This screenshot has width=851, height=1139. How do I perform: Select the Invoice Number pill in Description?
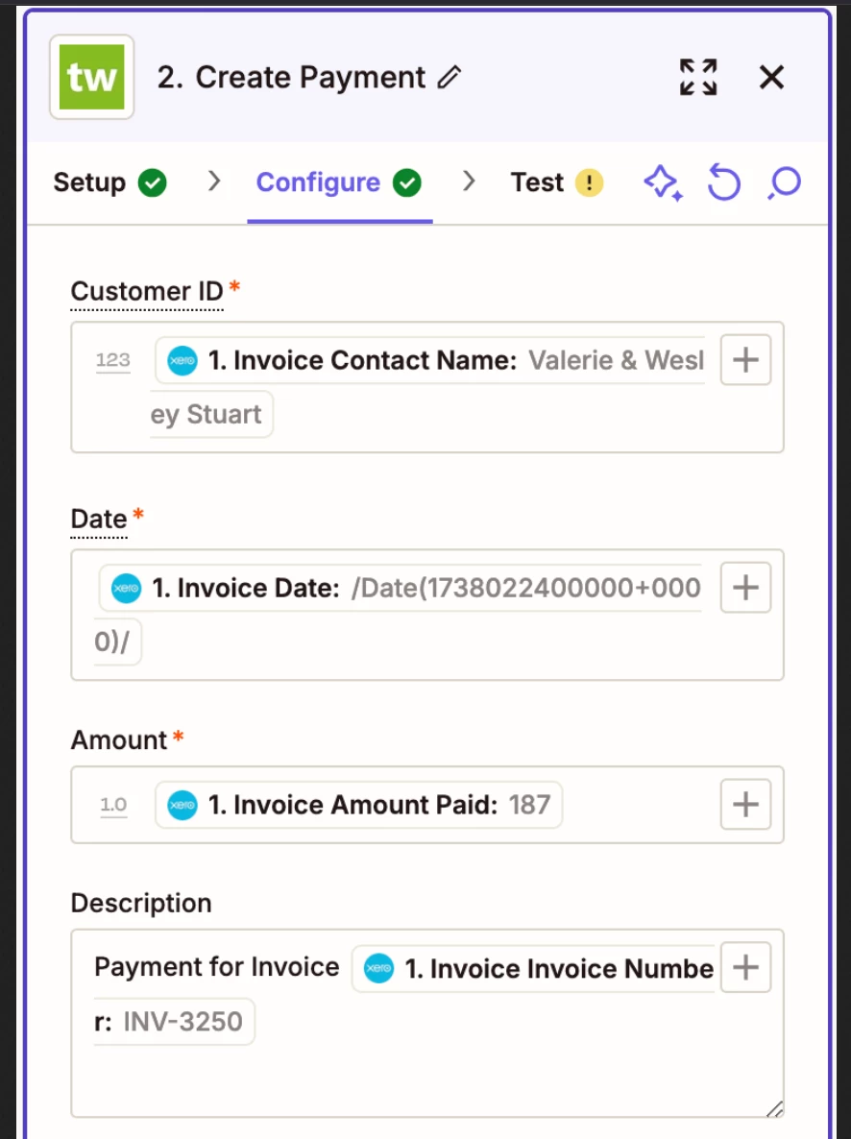point(534,968)
